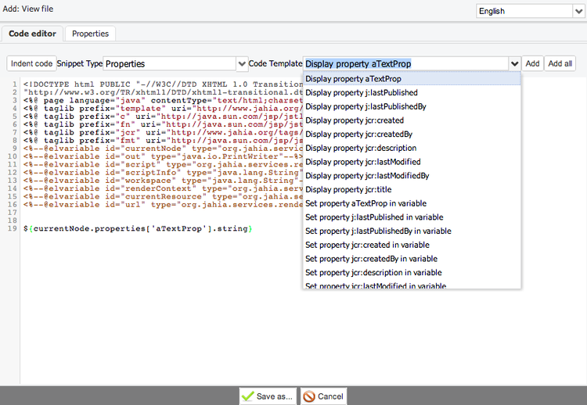Select Display property jcr:lastModifiedBy option
Viewport: 587px width, 405px height.
[x=412, y=176]
